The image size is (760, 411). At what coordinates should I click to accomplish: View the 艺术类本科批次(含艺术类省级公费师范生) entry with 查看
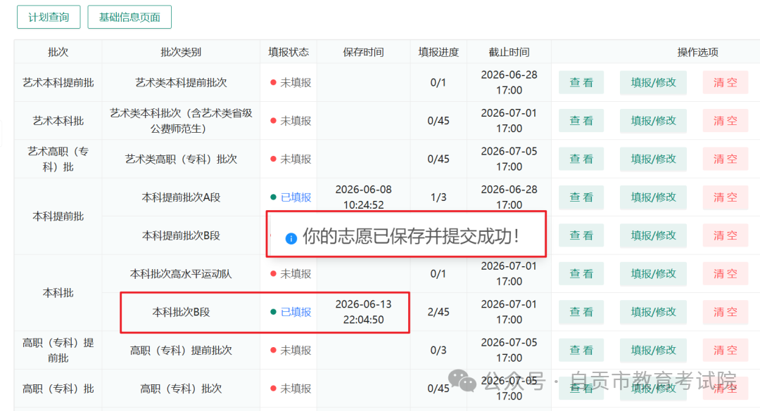point(581,121)
